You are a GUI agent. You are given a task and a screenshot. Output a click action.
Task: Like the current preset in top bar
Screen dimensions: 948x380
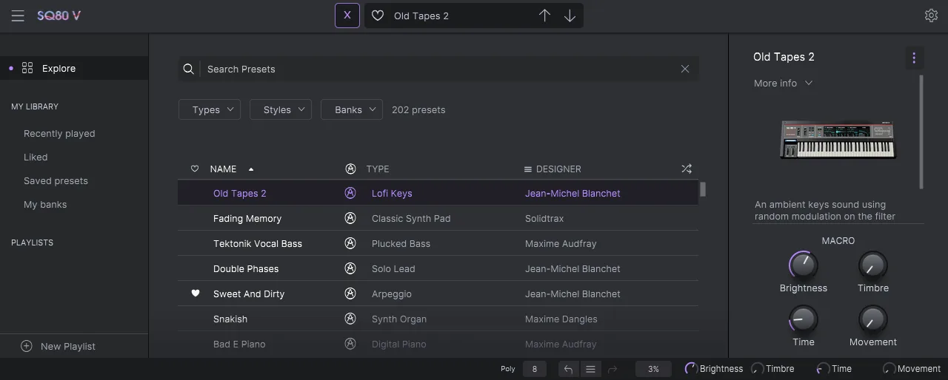(378, 16)
